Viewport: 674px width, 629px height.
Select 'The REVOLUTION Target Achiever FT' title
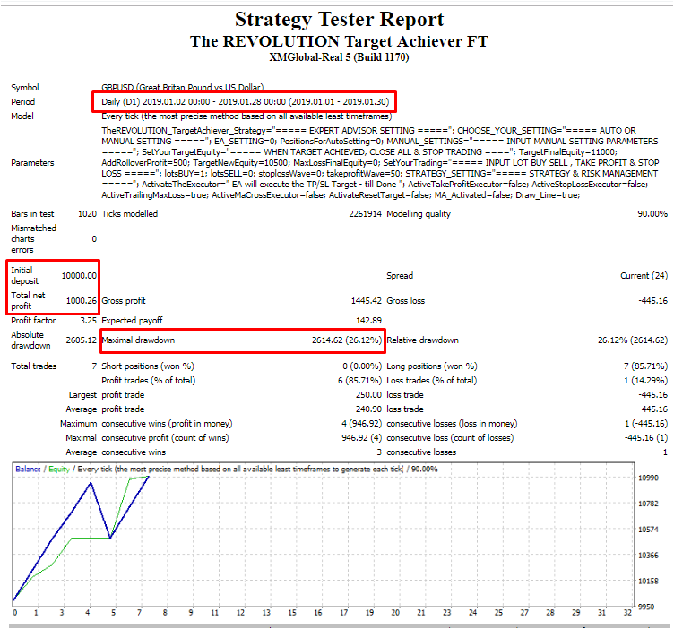[x=339, y=41]
